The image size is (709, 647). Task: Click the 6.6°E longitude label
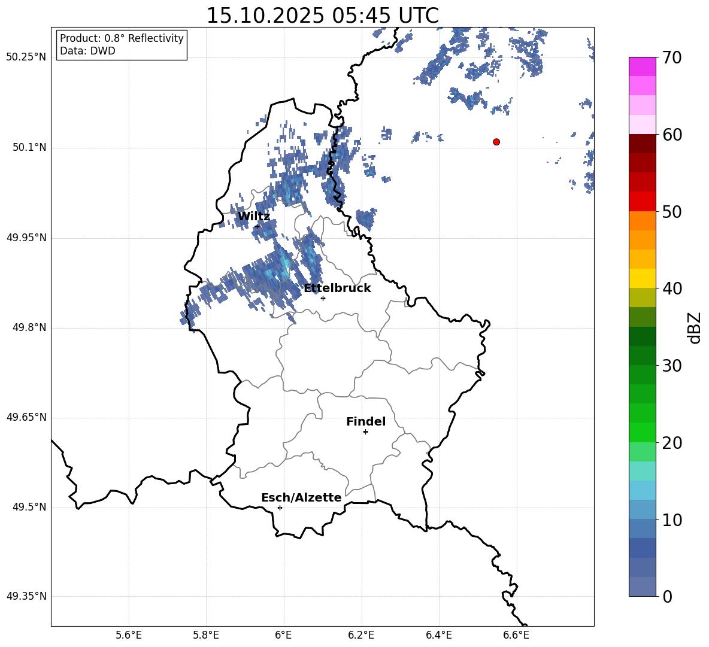point(516,635)
